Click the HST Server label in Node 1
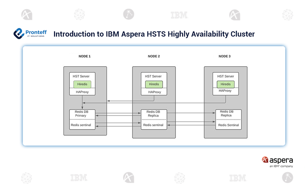 pyautogui.click(x=82, y=76)
